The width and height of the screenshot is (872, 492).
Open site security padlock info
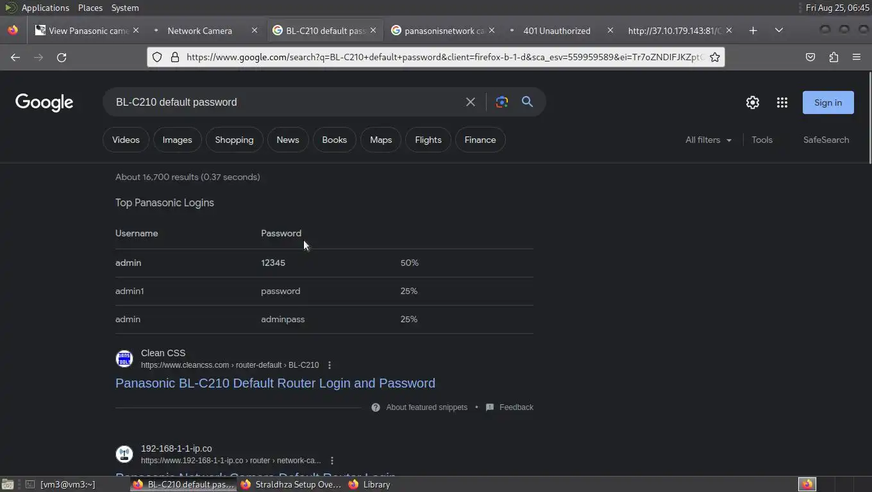[x=174, y=57]
